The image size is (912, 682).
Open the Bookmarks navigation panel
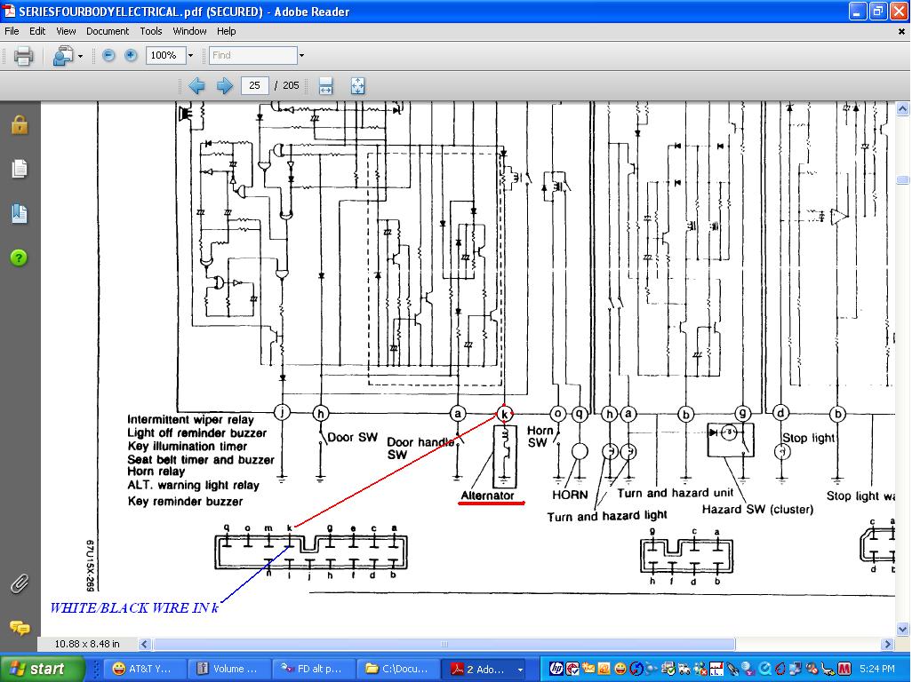pyautogui.click(x=20, y=213)
